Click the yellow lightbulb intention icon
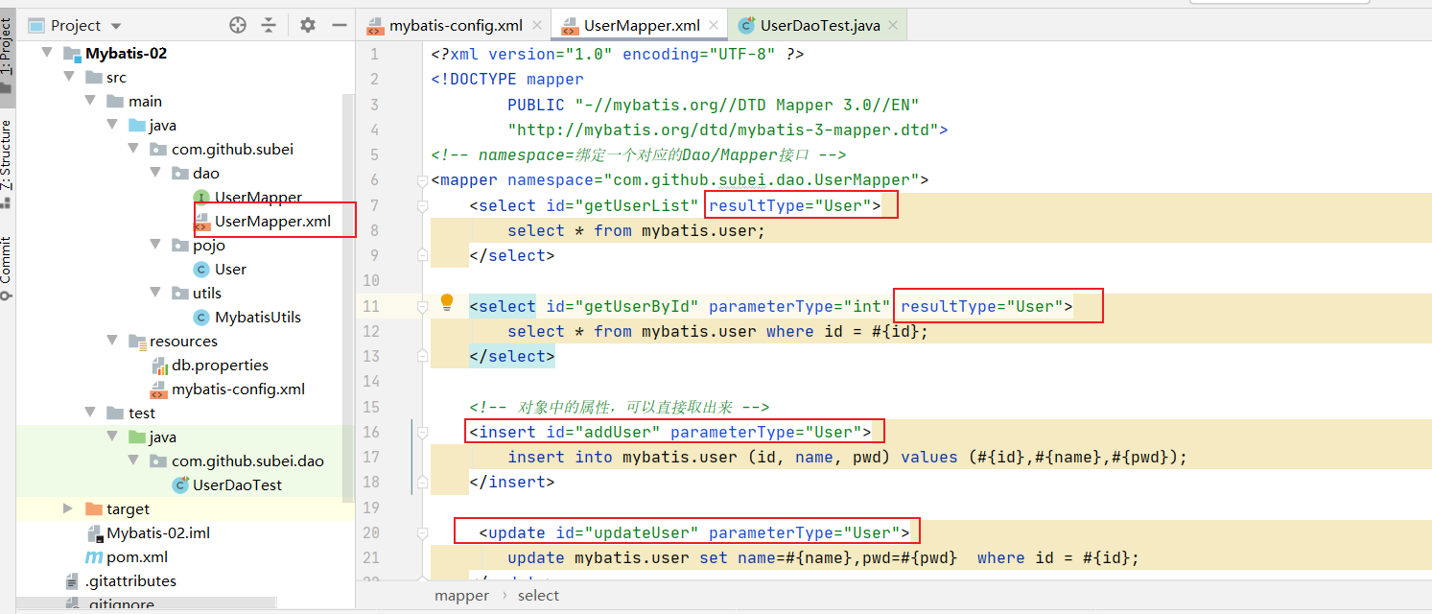 [x=446, y=303]
